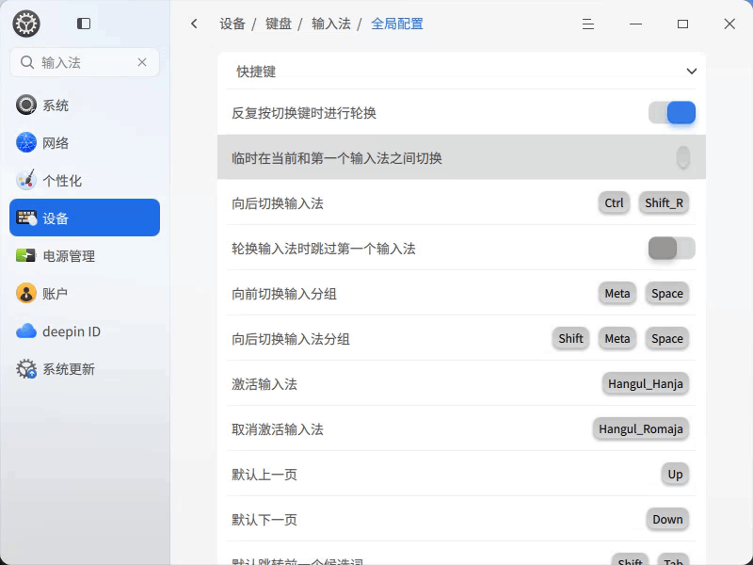Click the 个性化 paintbrush icon

point(26,180)
